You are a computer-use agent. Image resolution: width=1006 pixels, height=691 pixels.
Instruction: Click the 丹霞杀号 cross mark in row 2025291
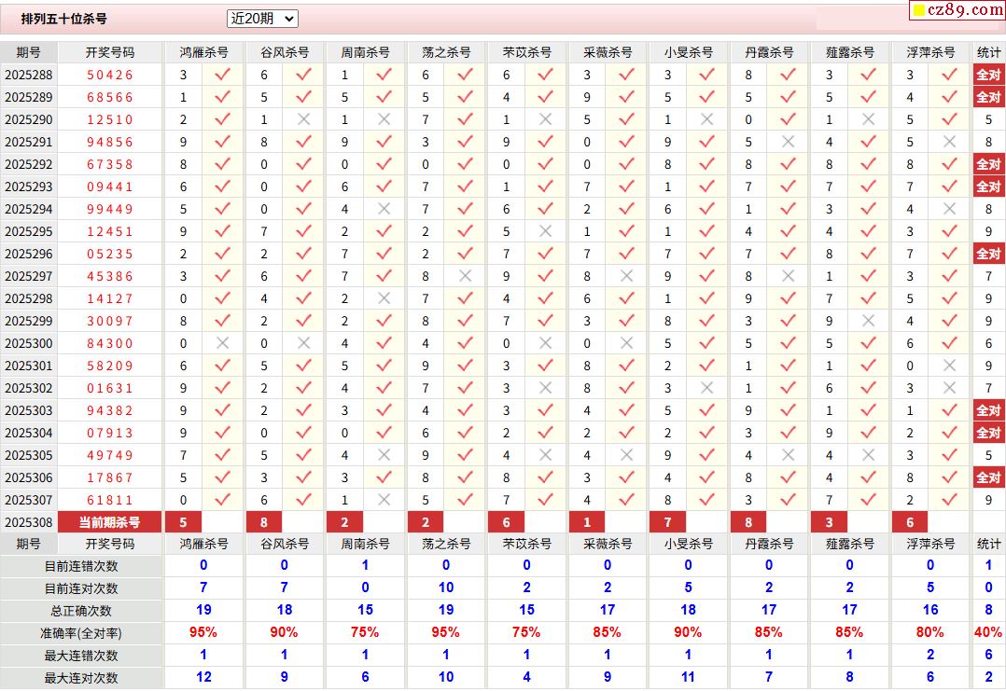788,142
